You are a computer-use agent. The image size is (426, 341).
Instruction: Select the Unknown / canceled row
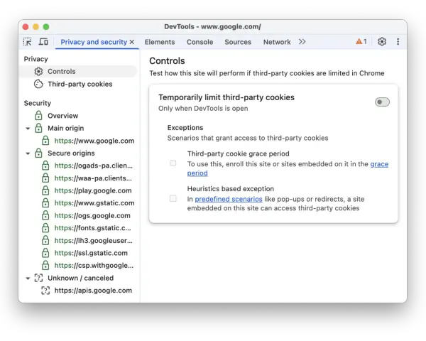tap(78, 278)
